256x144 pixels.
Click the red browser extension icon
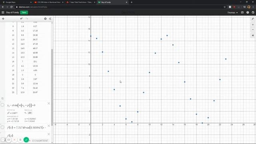234,7
